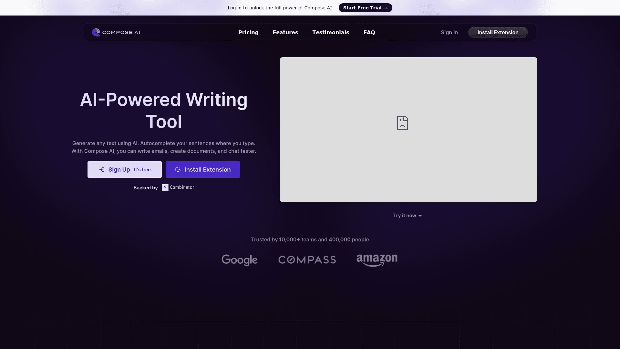Open the Pricing page
The image size is (620, 349).
pyautogui.click(x=248, y=32)
